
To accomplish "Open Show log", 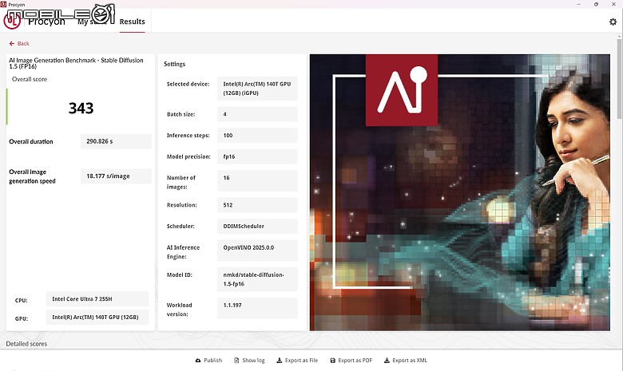I will coord(249,361).
